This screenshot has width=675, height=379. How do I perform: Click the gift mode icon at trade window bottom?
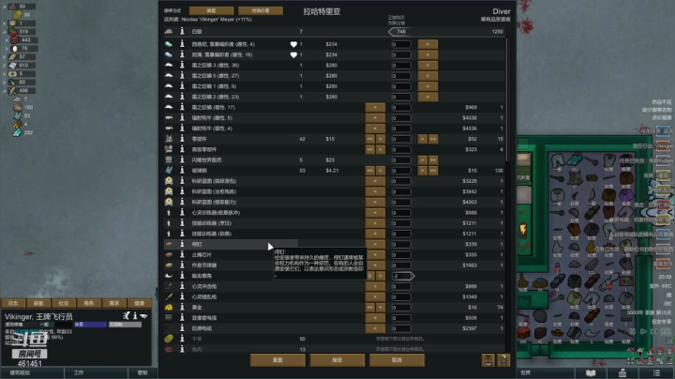pyautogui.click(x=488, y=359)
